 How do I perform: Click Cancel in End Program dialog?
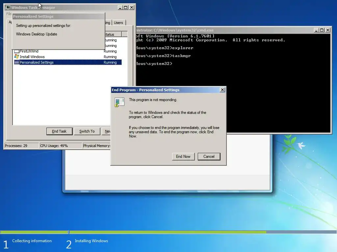click(x=209, y=157)
